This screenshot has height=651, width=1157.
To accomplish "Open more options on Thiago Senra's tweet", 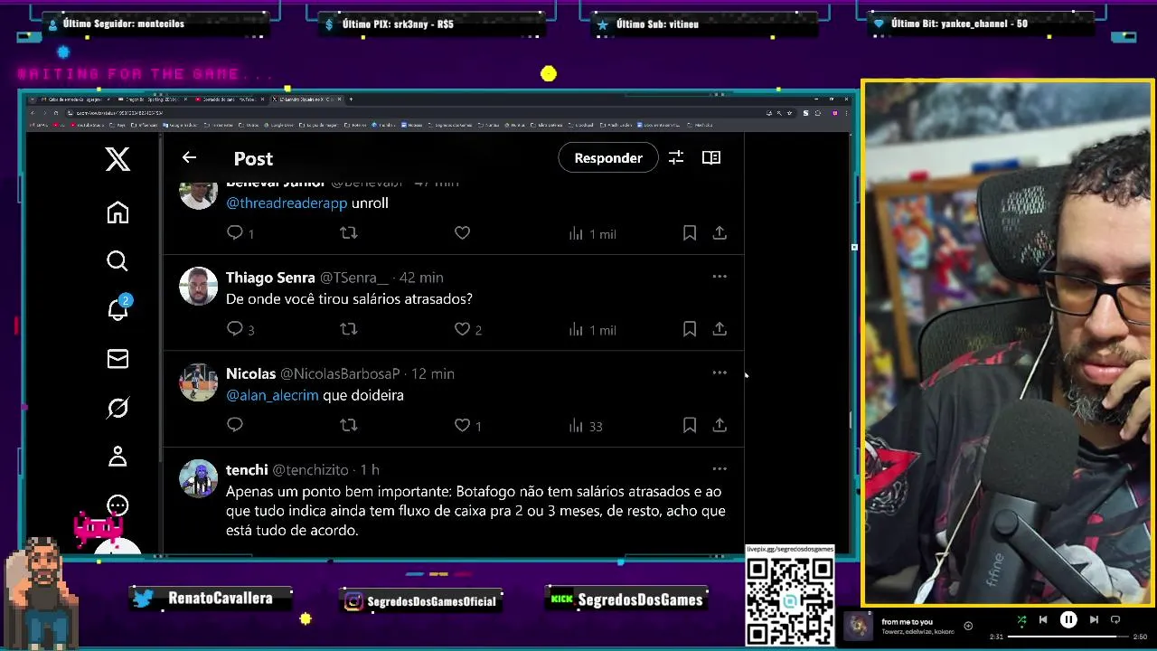I will point(720,277).
